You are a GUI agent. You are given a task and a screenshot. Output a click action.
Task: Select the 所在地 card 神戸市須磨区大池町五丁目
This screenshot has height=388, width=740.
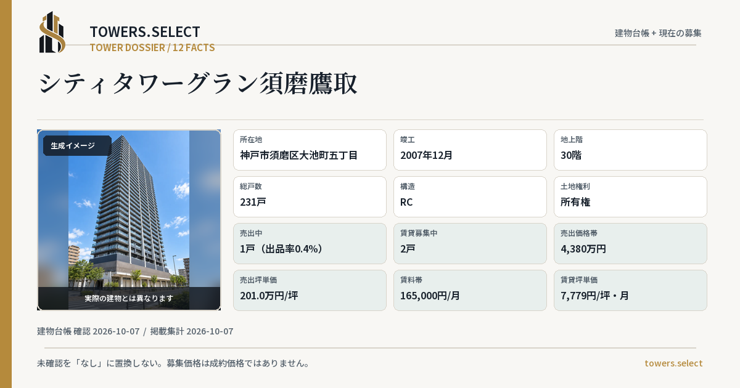[x=310, y=150]
